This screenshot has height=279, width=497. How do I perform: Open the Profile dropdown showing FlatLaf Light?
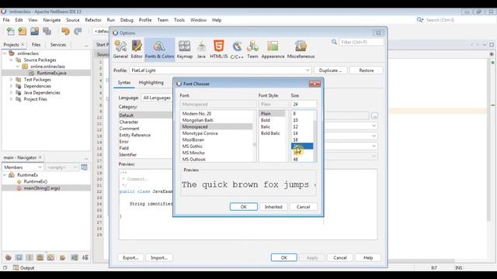tap(221, 71)
